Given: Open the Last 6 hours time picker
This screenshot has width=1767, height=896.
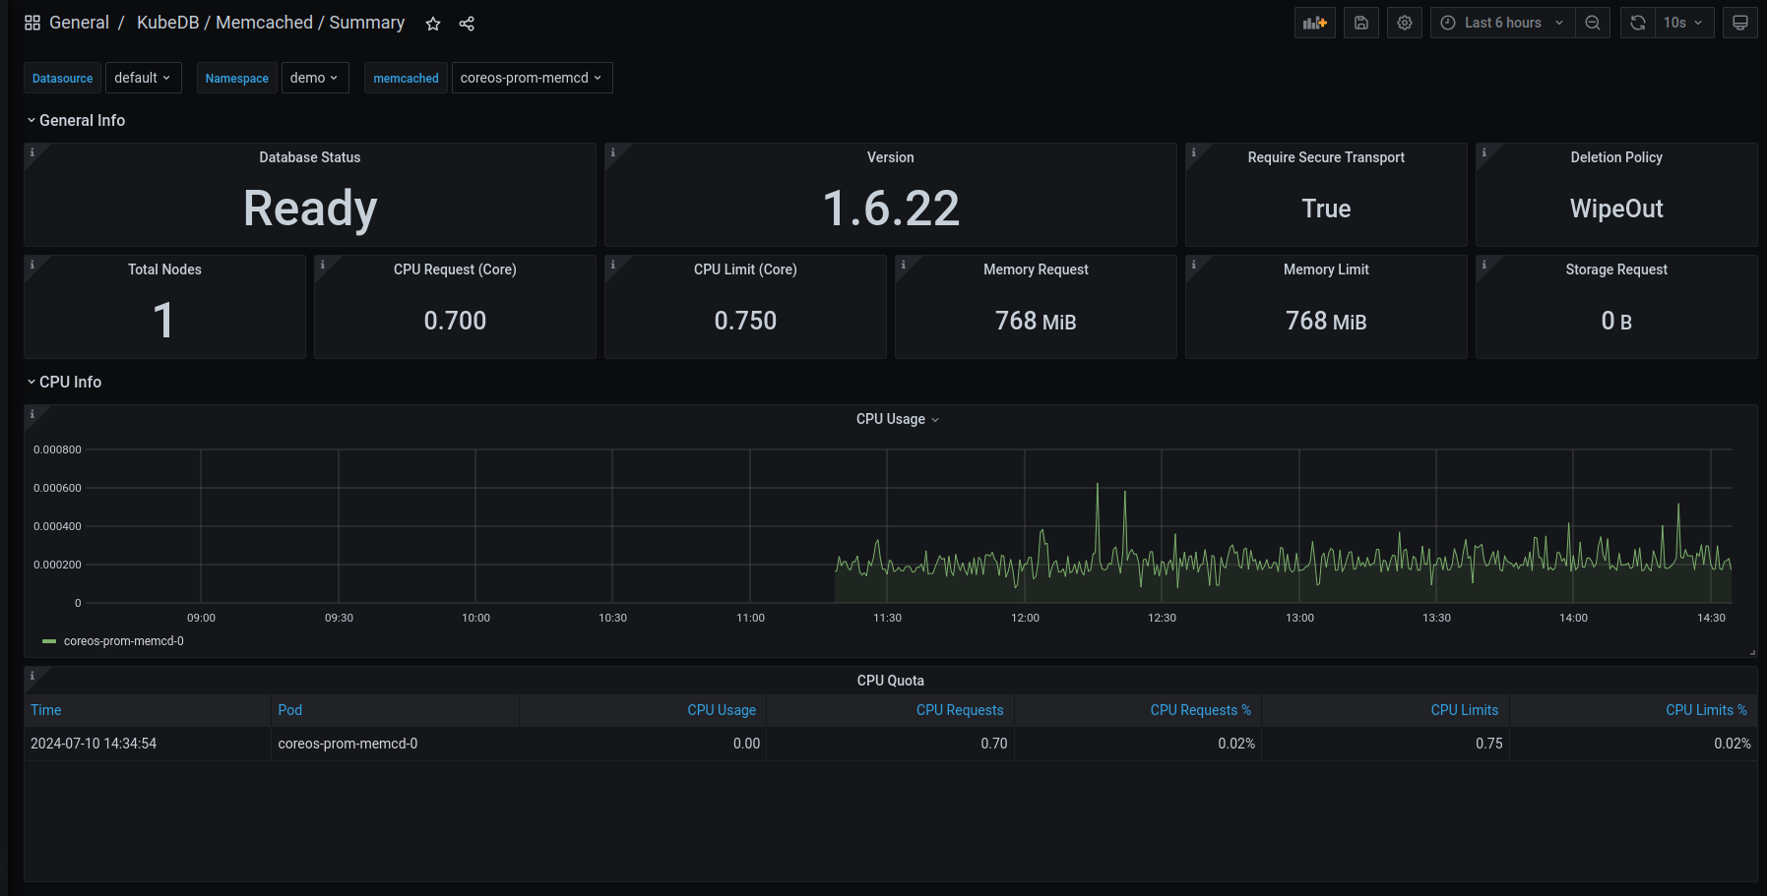Looking at the screenshot, I should point(1501,22).
